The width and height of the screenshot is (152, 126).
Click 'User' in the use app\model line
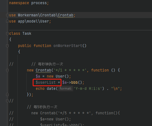[x=45, y=21]
